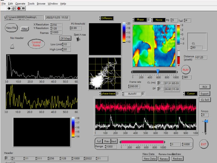Flip the Spectrum toggle switch
Image resolution: width=217 pixels, height=163 pixels.
pos(78,39)
